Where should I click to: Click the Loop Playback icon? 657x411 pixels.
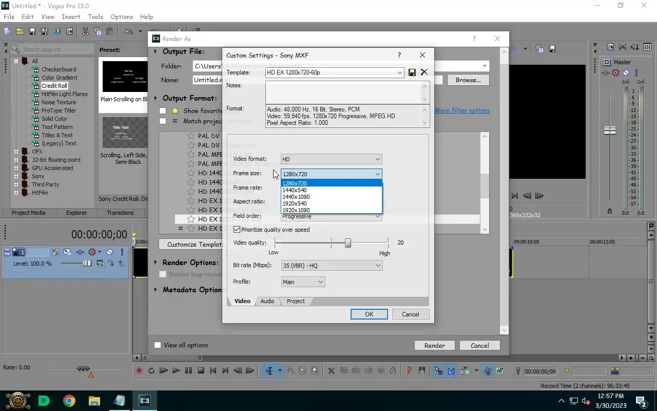point(151,370)
